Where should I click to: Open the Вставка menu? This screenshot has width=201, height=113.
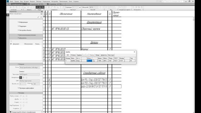[26, 1]
